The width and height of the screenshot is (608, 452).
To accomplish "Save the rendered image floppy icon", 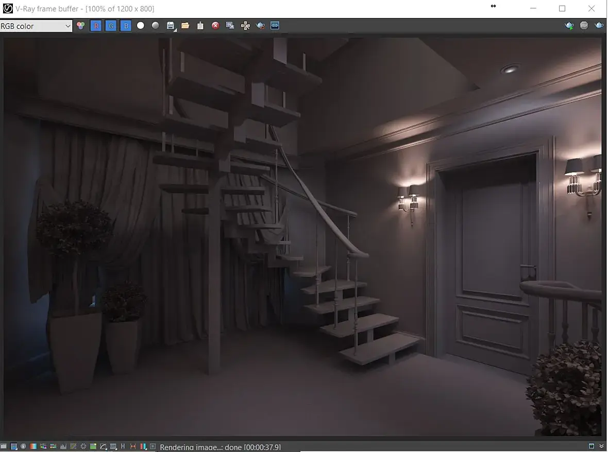I will tap(171, 26).
